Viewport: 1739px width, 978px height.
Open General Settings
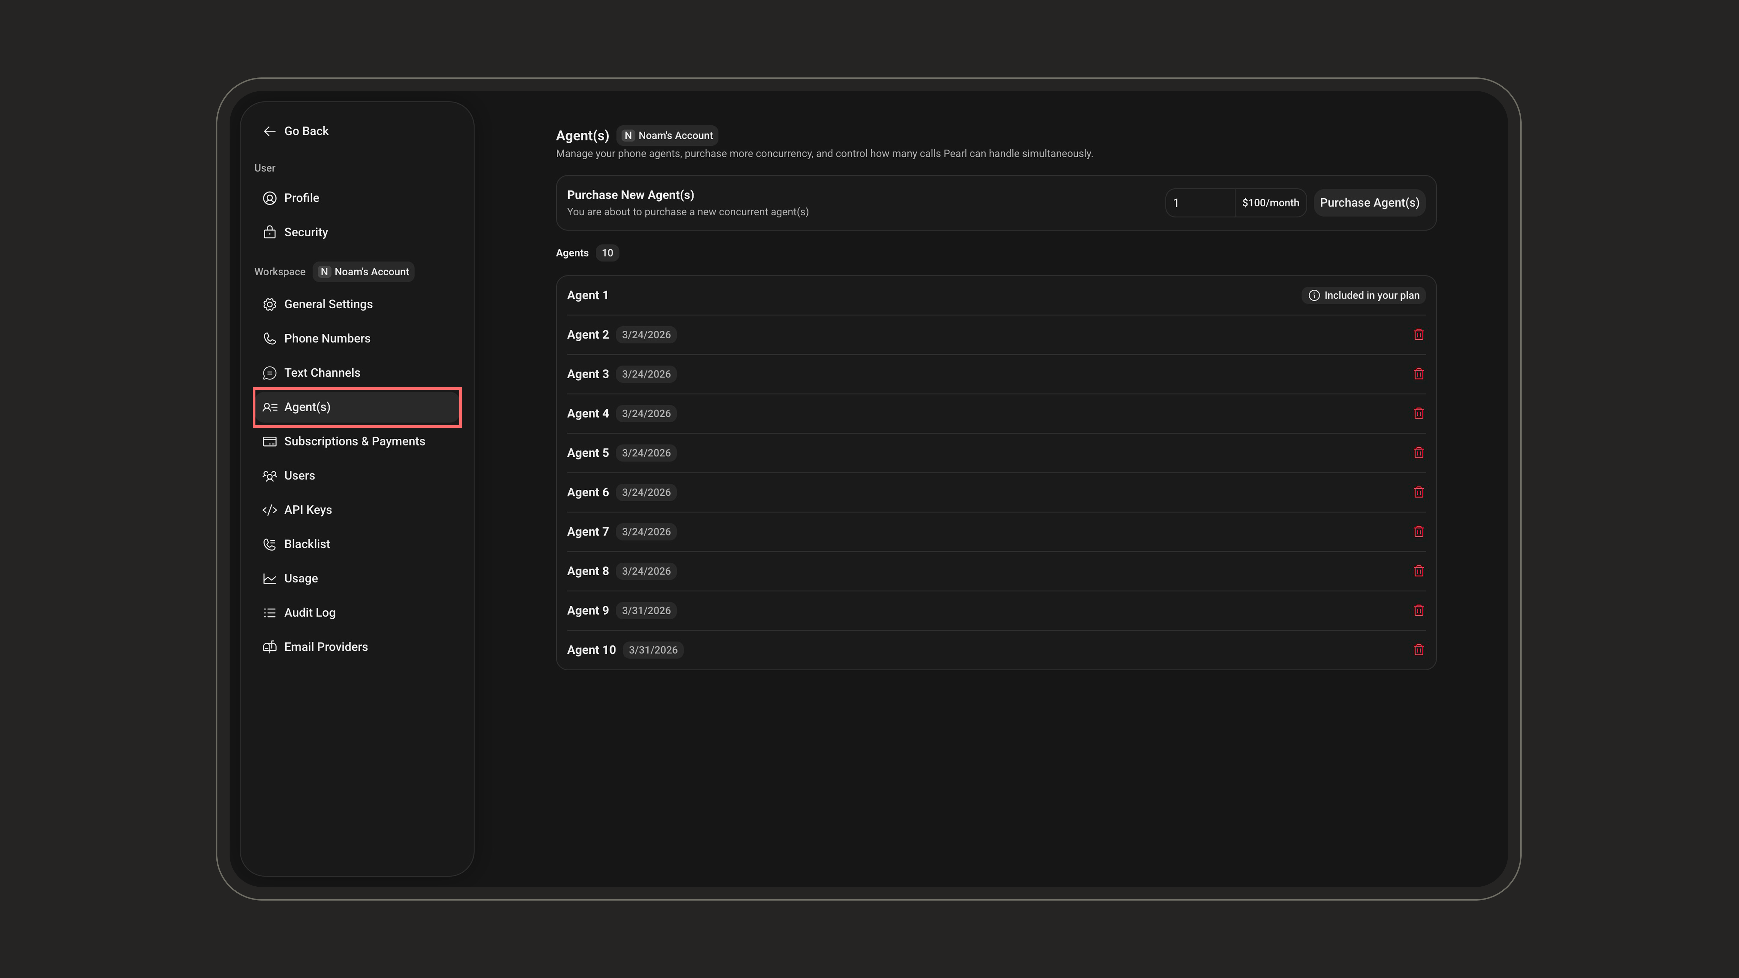click(356, 304)
